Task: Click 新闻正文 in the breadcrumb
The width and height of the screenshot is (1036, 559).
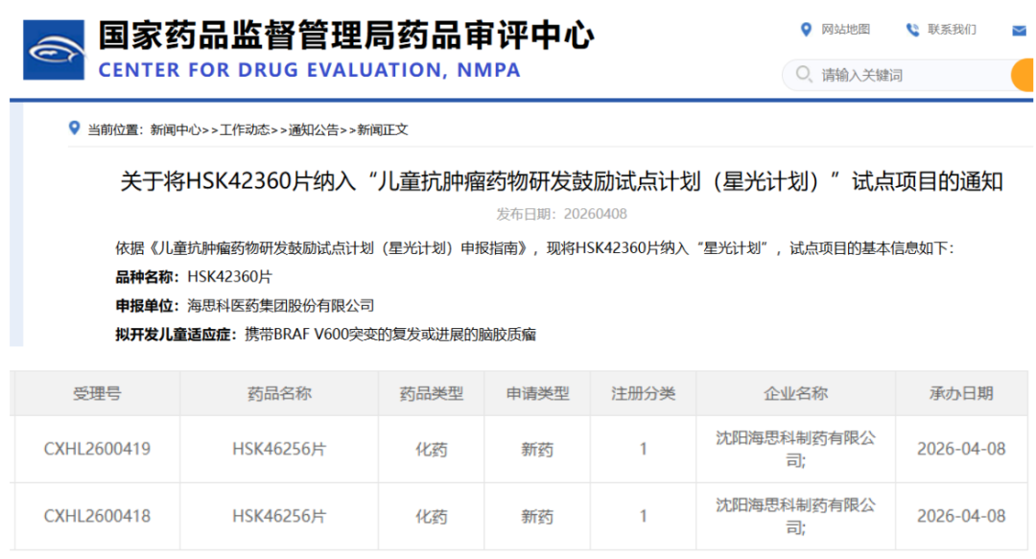Action: click(383, 129)
